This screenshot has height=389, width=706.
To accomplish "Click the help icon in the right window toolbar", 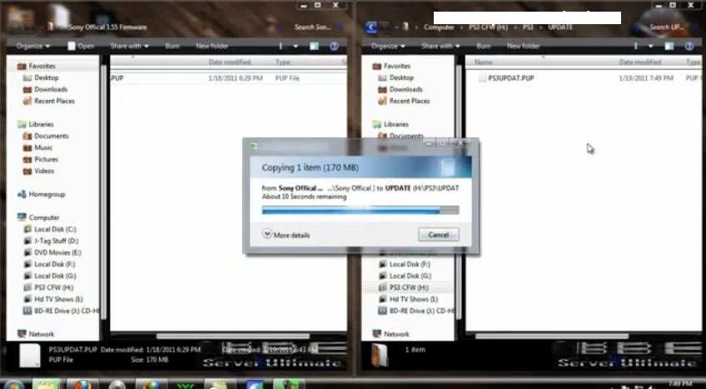I will click(689, 46).
